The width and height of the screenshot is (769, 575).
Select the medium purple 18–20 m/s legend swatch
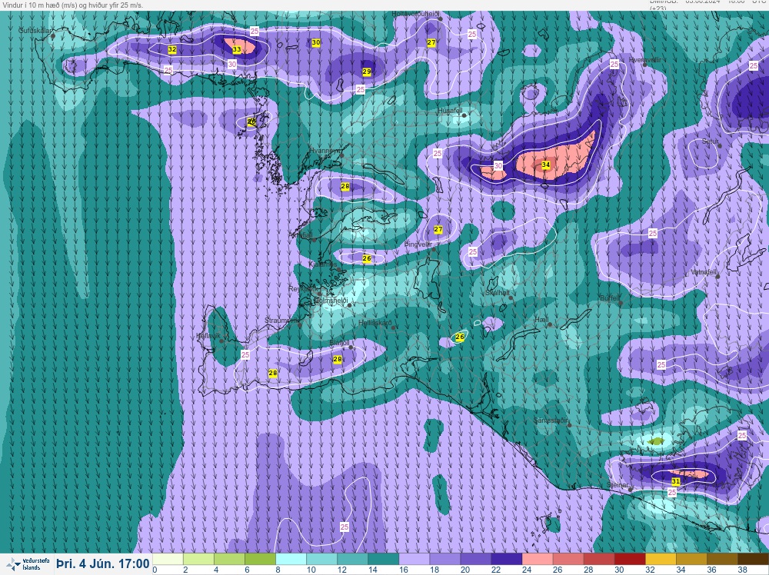[x=444, y=560]
